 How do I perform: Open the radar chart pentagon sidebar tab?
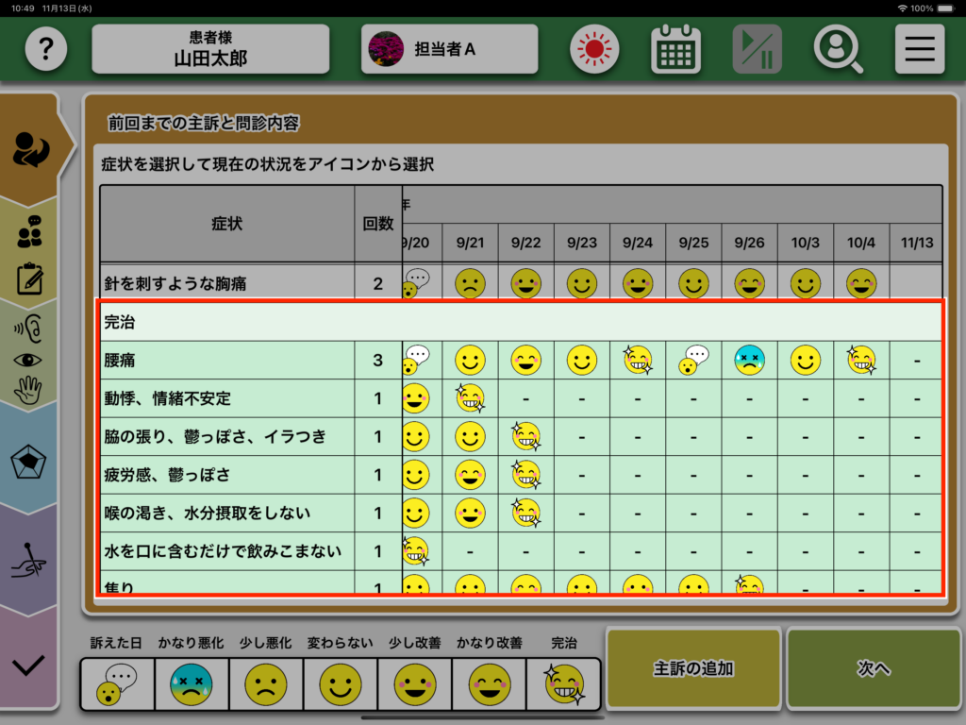pos(29,460)
